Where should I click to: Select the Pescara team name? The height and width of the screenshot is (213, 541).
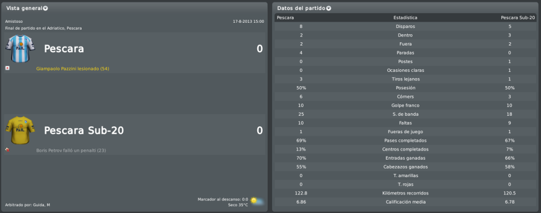coord(64,49)
